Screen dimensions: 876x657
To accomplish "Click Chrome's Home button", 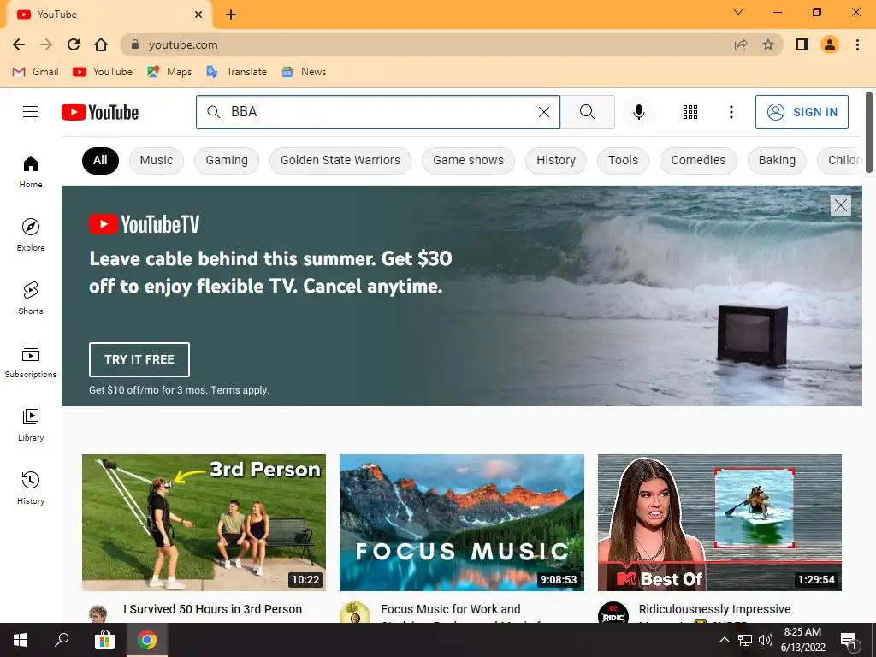I will tap(101, 44).
